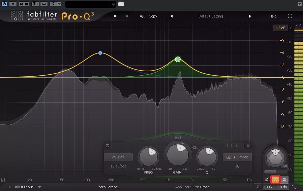
Task: Toggle full screen mode icon
Action: (x=290, y=16)
